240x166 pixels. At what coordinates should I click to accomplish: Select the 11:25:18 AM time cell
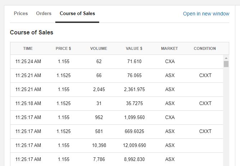coord(28,103)
